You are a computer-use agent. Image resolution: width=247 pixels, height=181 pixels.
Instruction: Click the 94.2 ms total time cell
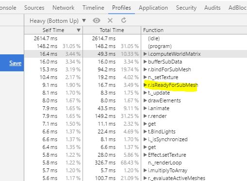coord(106,69)
